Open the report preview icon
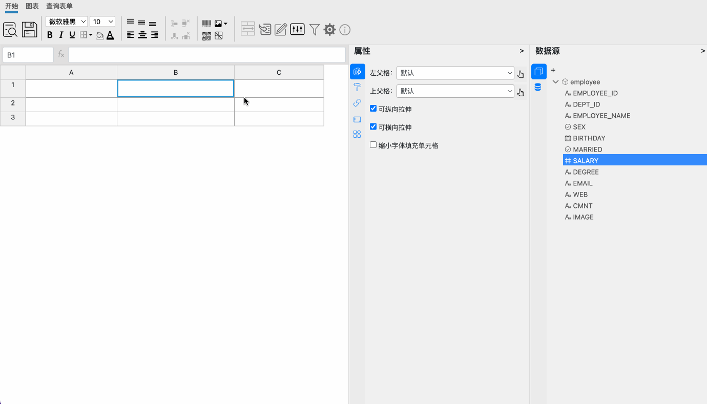 point(10,30)
